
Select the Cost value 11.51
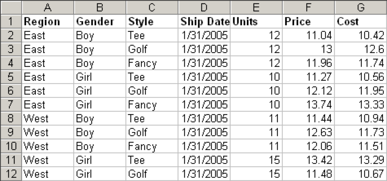click(x=361, y=146)
